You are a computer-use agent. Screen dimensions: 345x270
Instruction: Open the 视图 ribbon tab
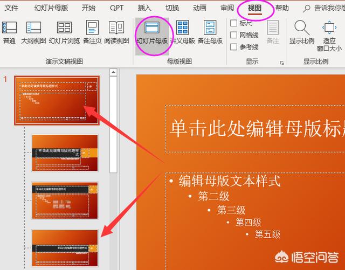click(254, 8)
